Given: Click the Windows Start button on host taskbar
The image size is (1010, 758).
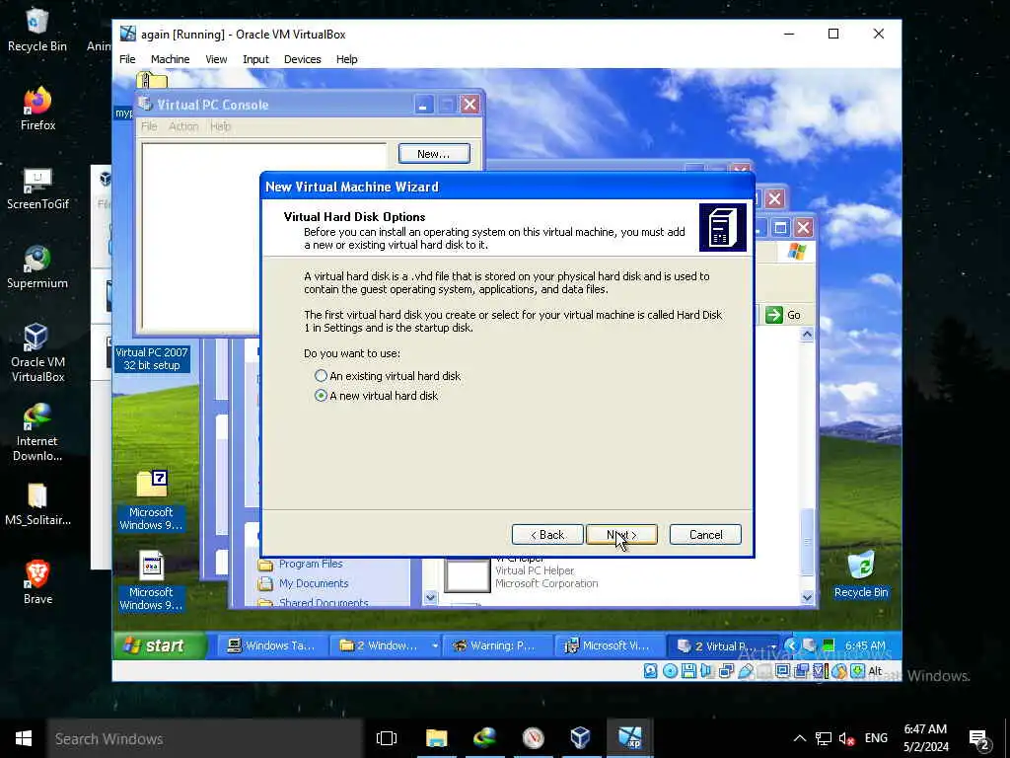Looking at the screenshot, I should point(24,738).
